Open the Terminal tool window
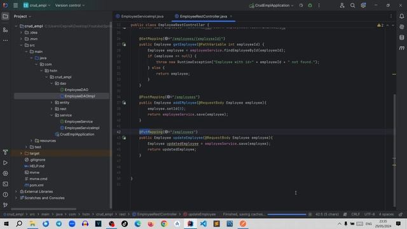407x229 pixels. [x=5, y=184]
